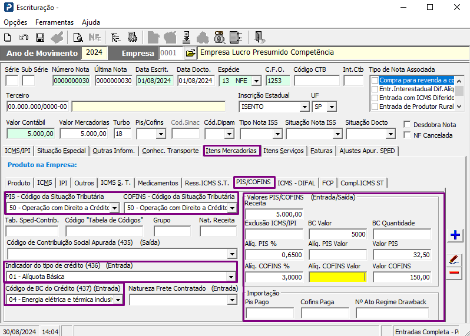Tick the Entrada com ICMS Diferido checkbox
The height and width of the screenshot is (336, 470).
click(x=374, y=98)
